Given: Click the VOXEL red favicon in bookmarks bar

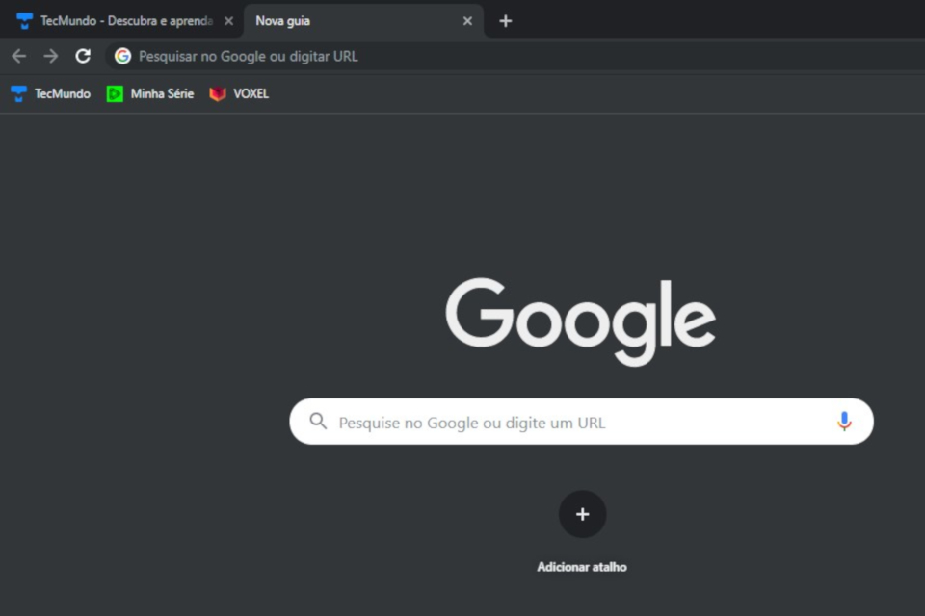Looking at the screenshot, I should click(218, 93).
